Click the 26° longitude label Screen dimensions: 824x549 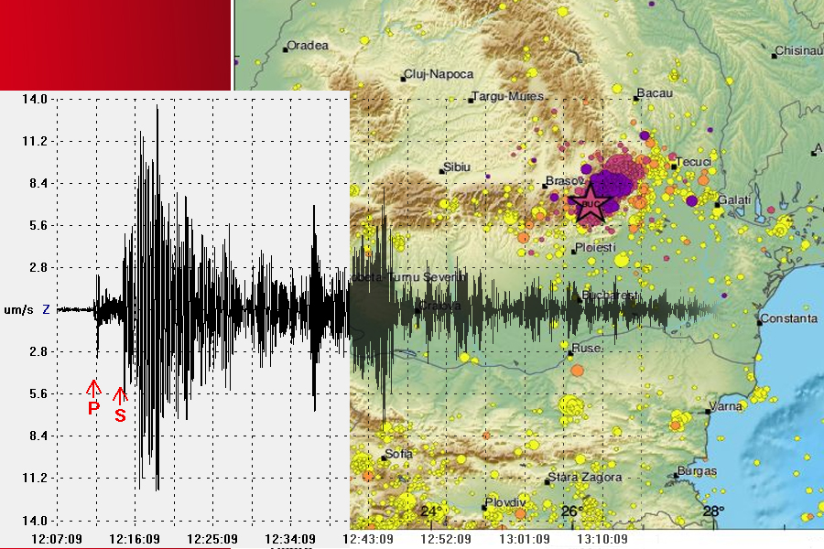pos(571,511)
